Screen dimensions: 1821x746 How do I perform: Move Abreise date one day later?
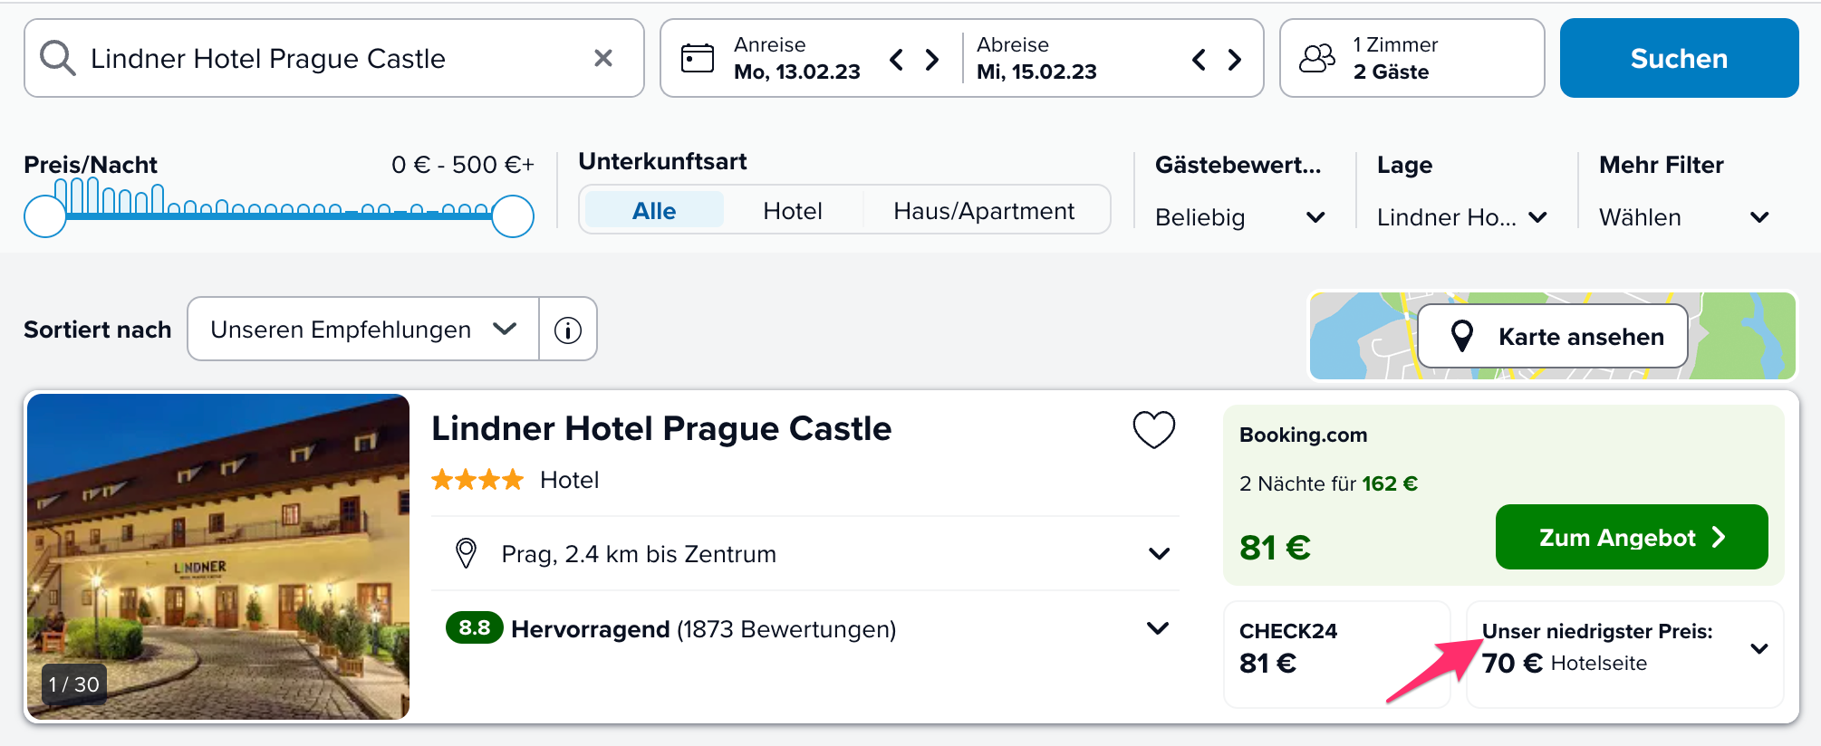[x=1234, y=60]
